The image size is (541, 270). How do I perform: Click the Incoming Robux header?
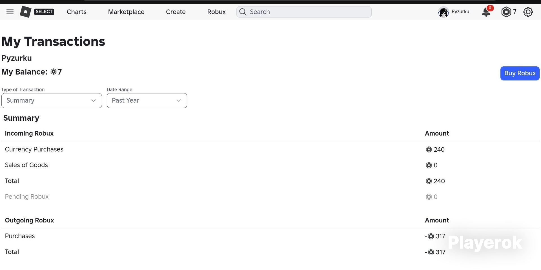pyautogui.click(x=29, y=133)
